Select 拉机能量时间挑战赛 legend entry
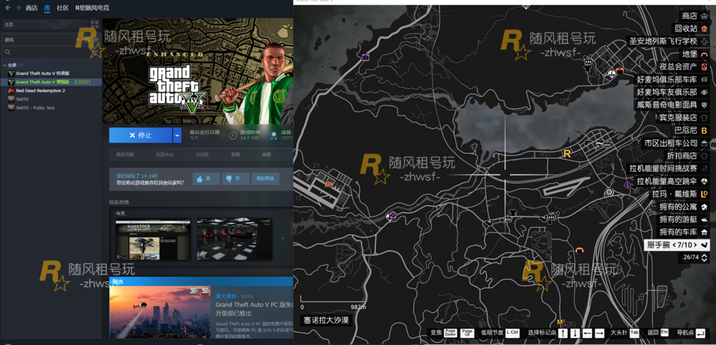Screen dimensions: 716x345 (668, 169)
